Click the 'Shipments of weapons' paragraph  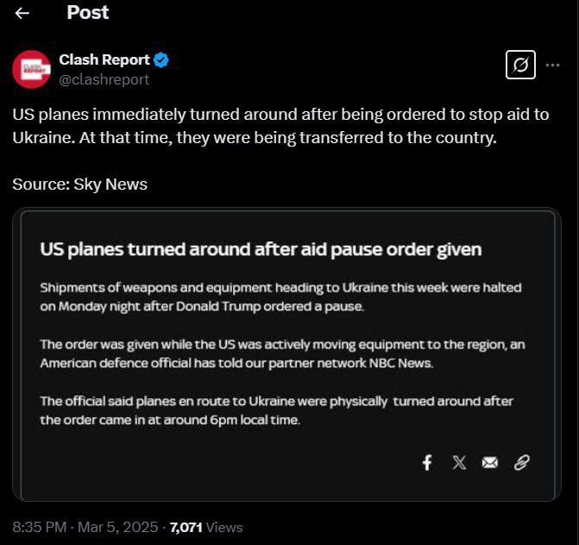[280, 297]
